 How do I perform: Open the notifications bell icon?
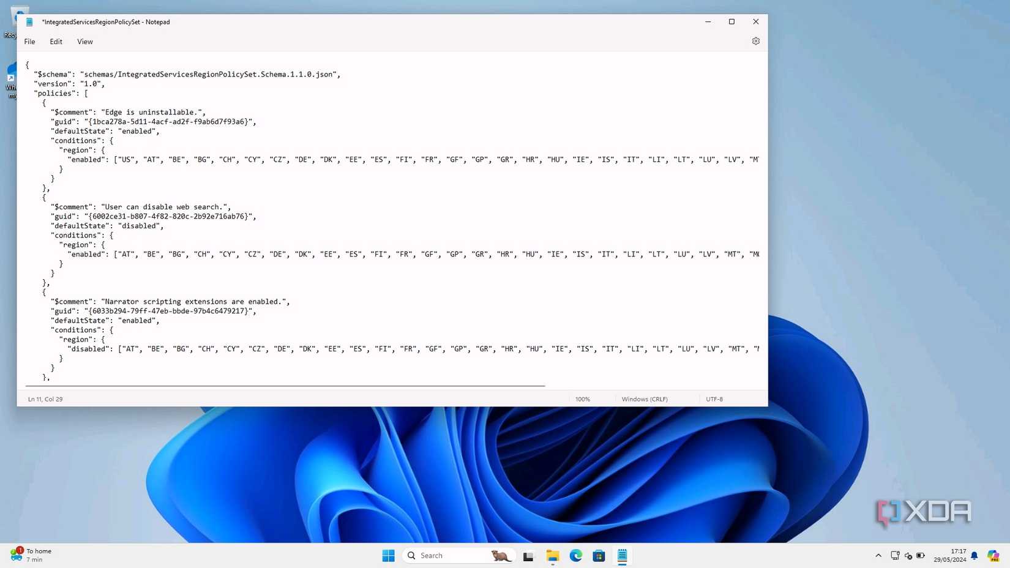pos(974,556)
